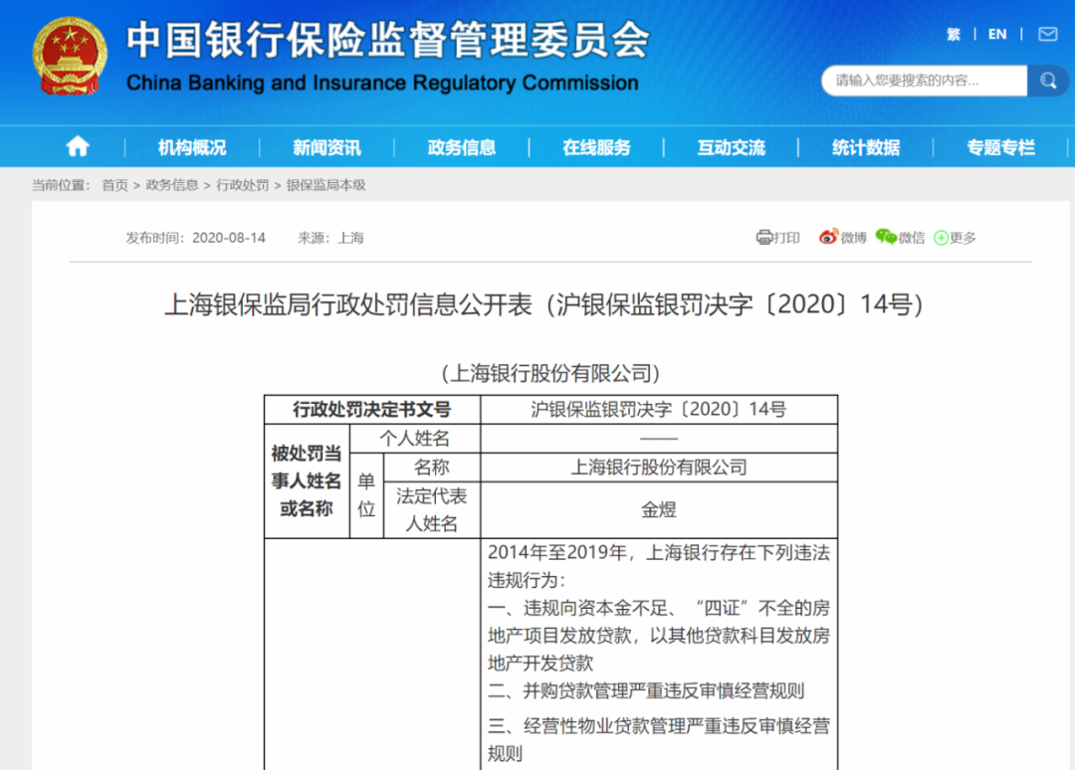Image resolution: width=1075 pixels, height=770 pixels.
Task: Click the 首页 breadcrumb link
Action: coord(114,185)
